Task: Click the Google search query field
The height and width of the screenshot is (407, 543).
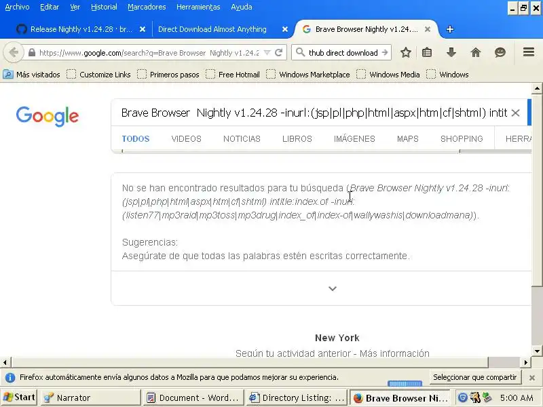Action: (314, 113)
